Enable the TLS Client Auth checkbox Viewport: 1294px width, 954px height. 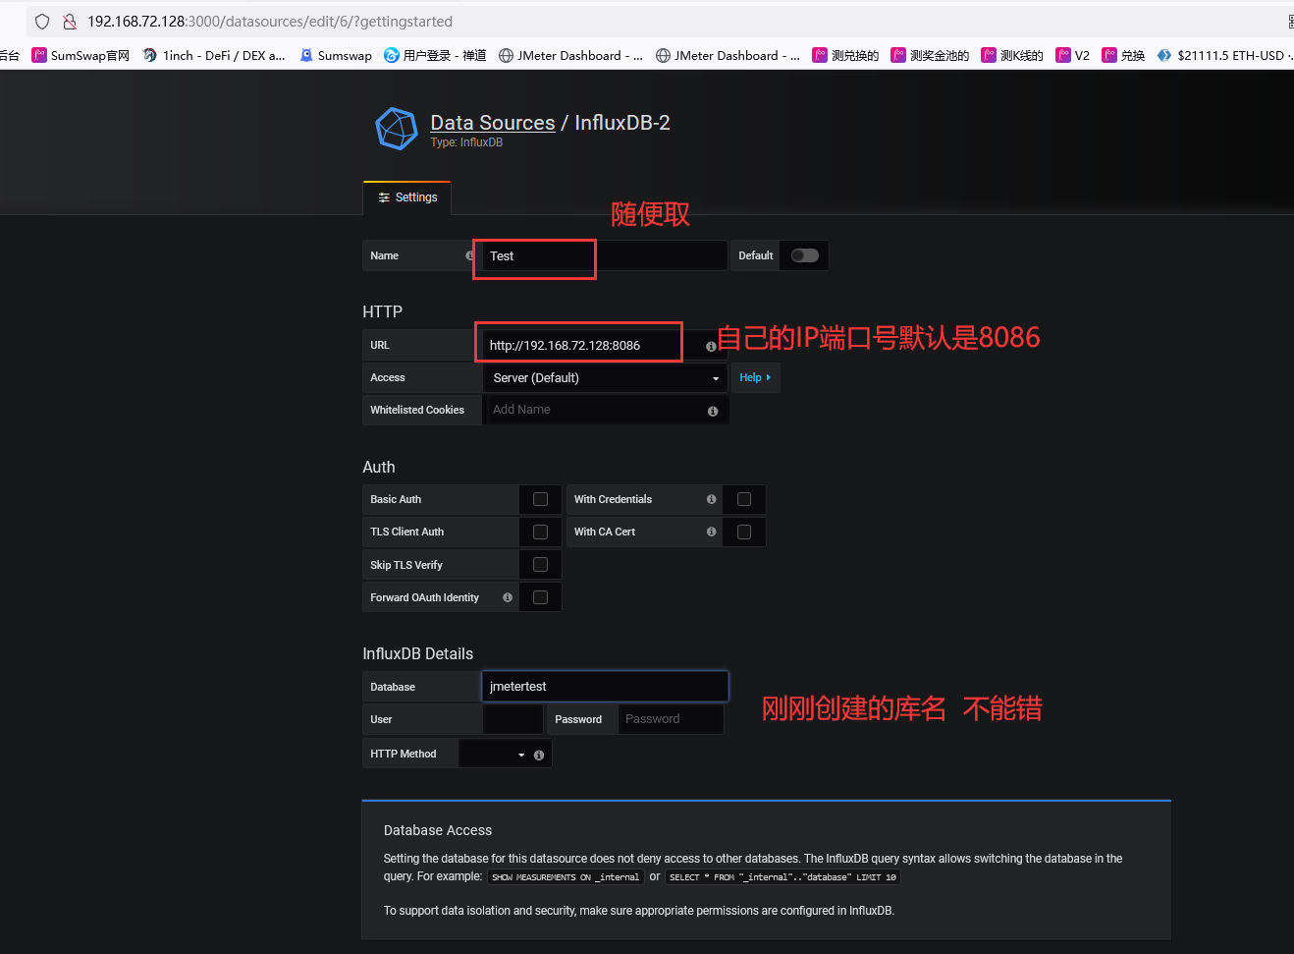pos(540,532)
